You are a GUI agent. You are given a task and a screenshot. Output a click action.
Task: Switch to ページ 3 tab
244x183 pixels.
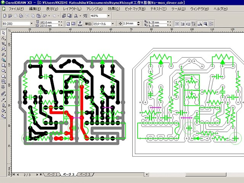(x=85, y=175)
